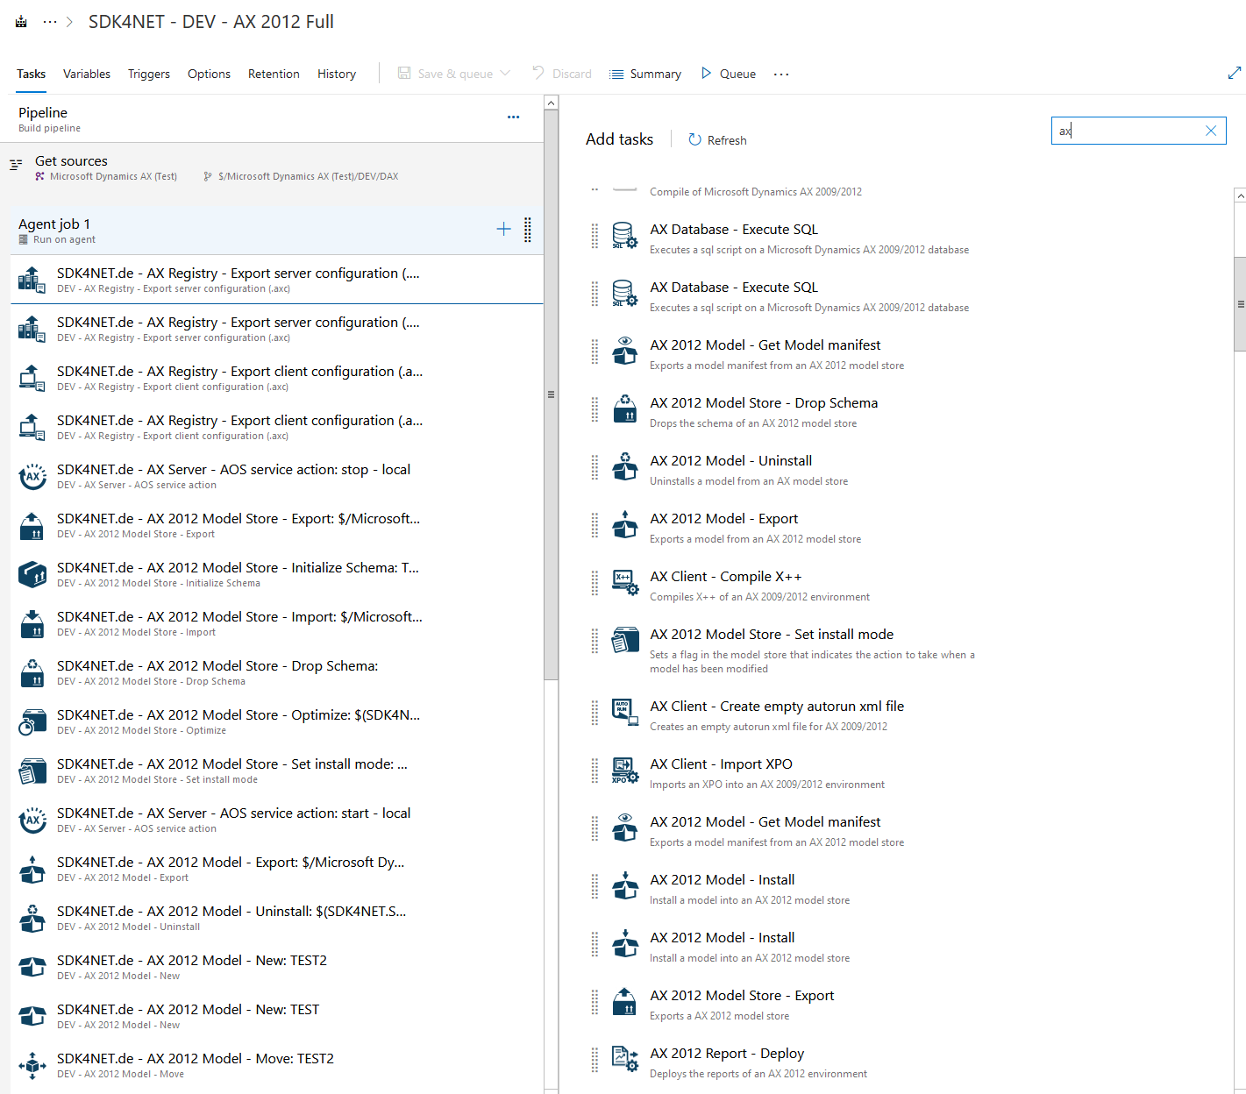
Task: Click the pipeline Set install mode icon
Action: pyautogui.click(x=32, y=771)
